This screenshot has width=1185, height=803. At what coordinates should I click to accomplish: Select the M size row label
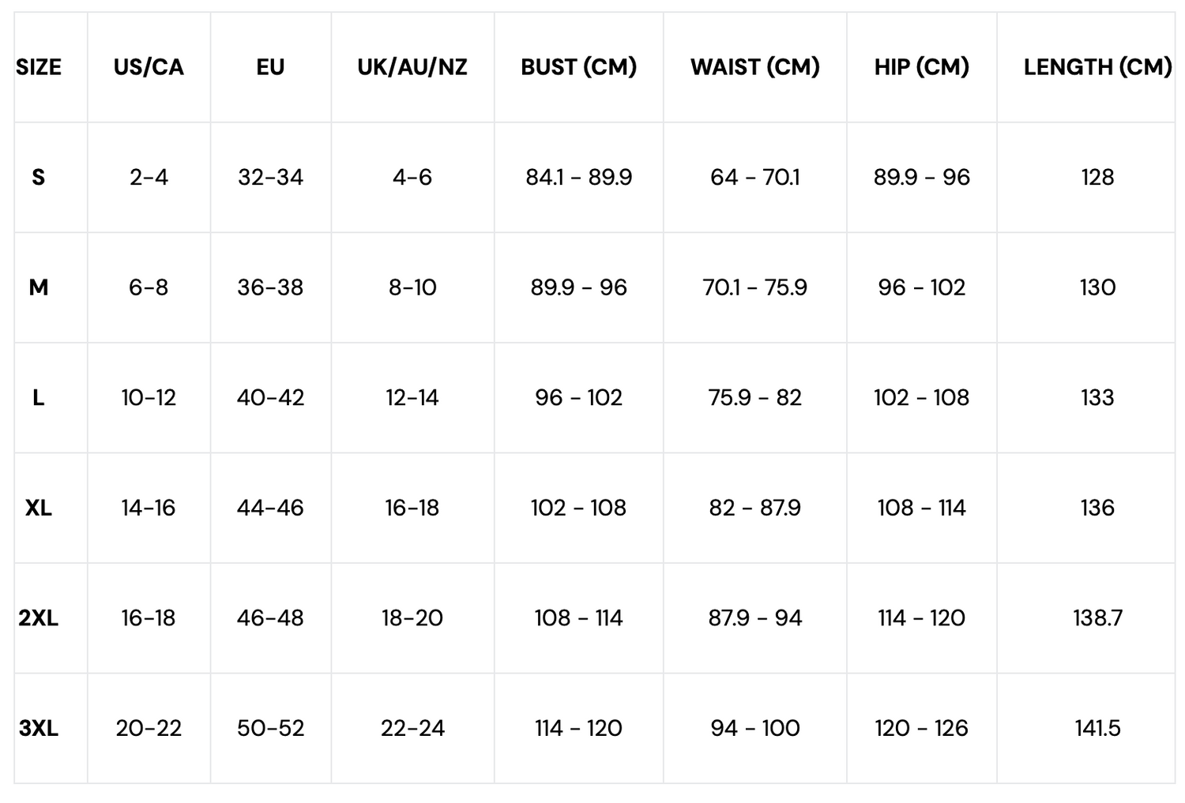pos(39,287)
